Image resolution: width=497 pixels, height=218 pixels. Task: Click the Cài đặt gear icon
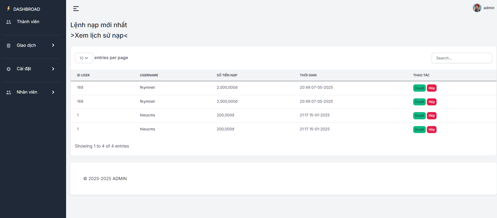coord(9,69)
